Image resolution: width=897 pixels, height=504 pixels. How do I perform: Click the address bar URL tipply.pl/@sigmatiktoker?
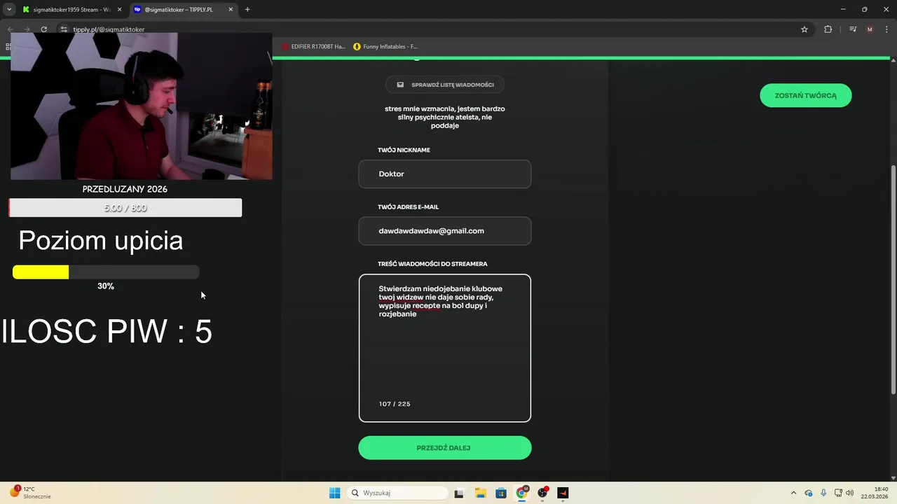coord(109,29)
